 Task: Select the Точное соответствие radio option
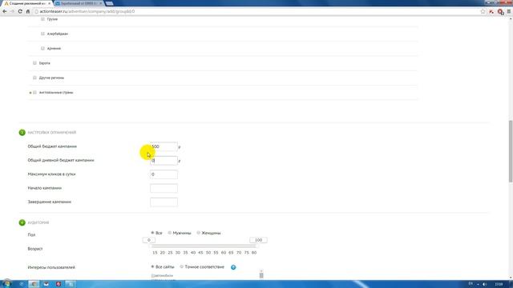coord(182,266)
